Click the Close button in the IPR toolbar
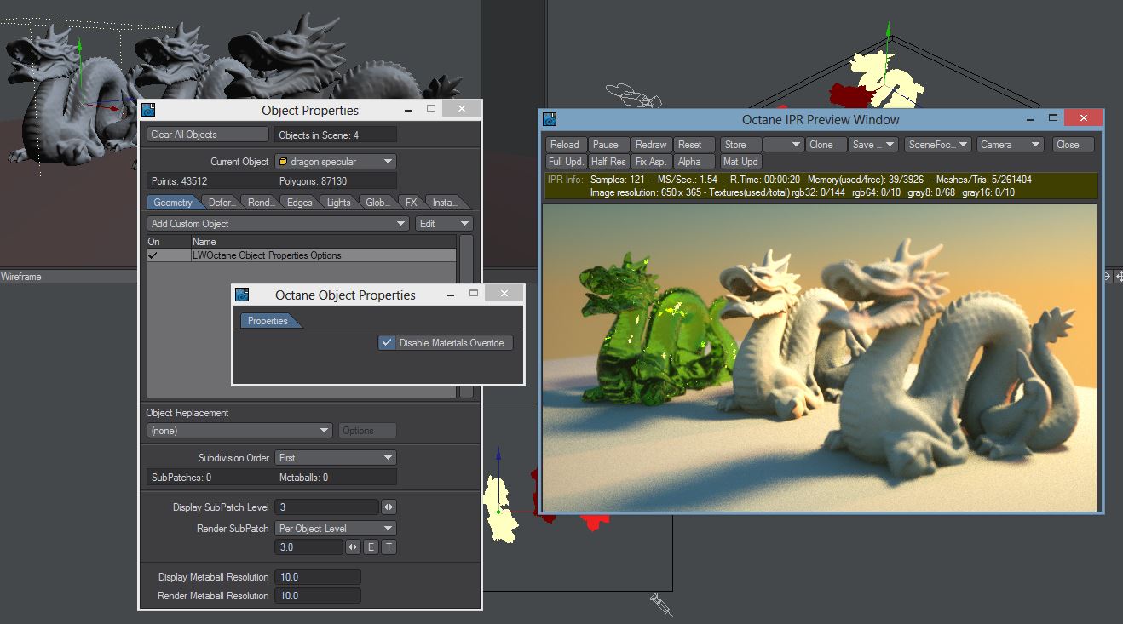The image size is (1123, 624). coord(1074,145)
